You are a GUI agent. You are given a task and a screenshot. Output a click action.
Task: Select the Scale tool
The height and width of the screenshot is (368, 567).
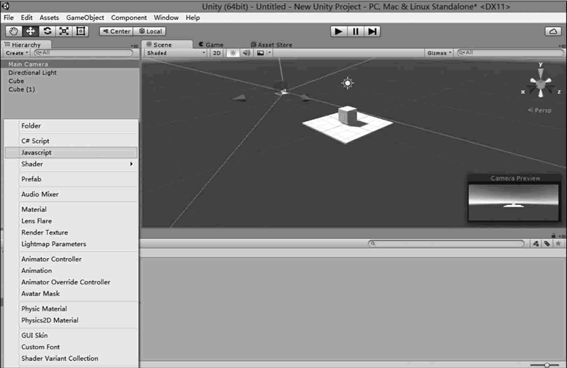point(63,31)
